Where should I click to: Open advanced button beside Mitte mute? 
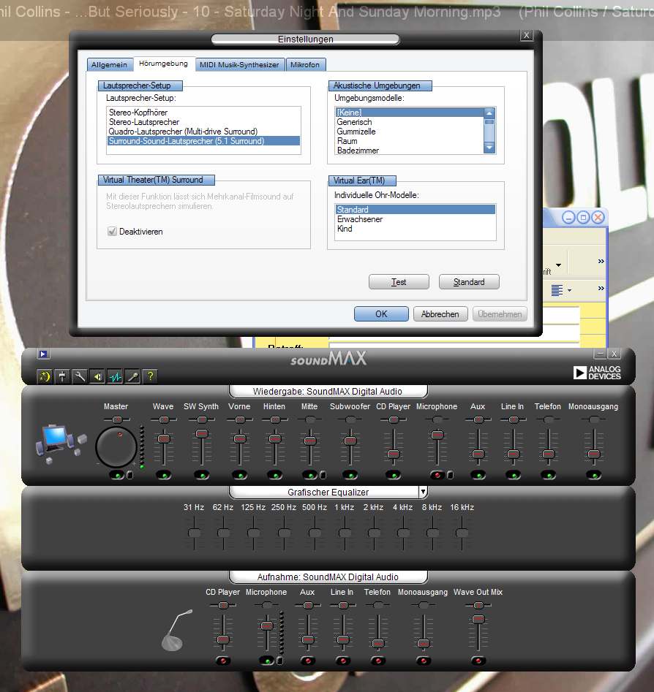click(x=323, y=475)
